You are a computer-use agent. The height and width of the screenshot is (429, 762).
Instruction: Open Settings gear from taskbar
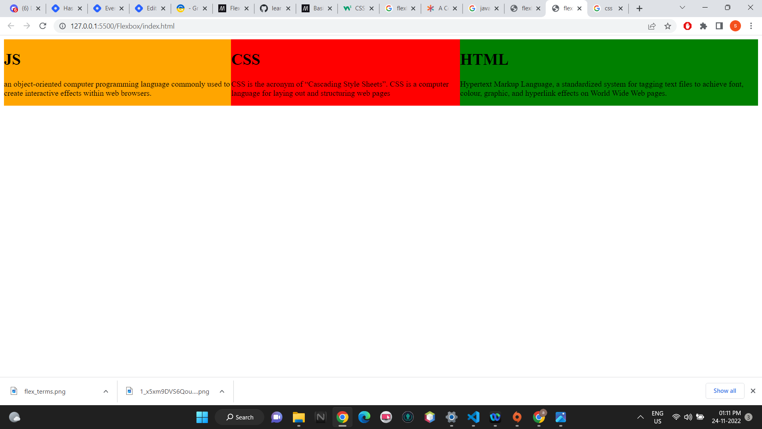pos(452,417)
